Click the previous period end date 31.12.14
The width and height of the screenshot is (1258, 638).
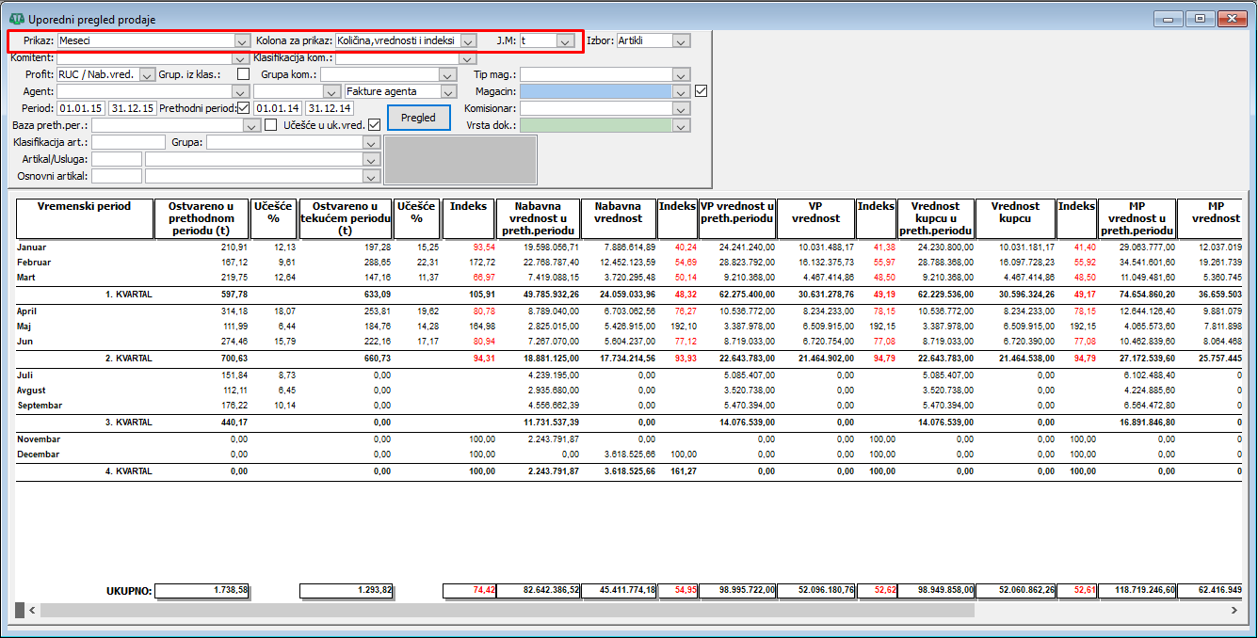pyautogui.click(x=330, y=108)
